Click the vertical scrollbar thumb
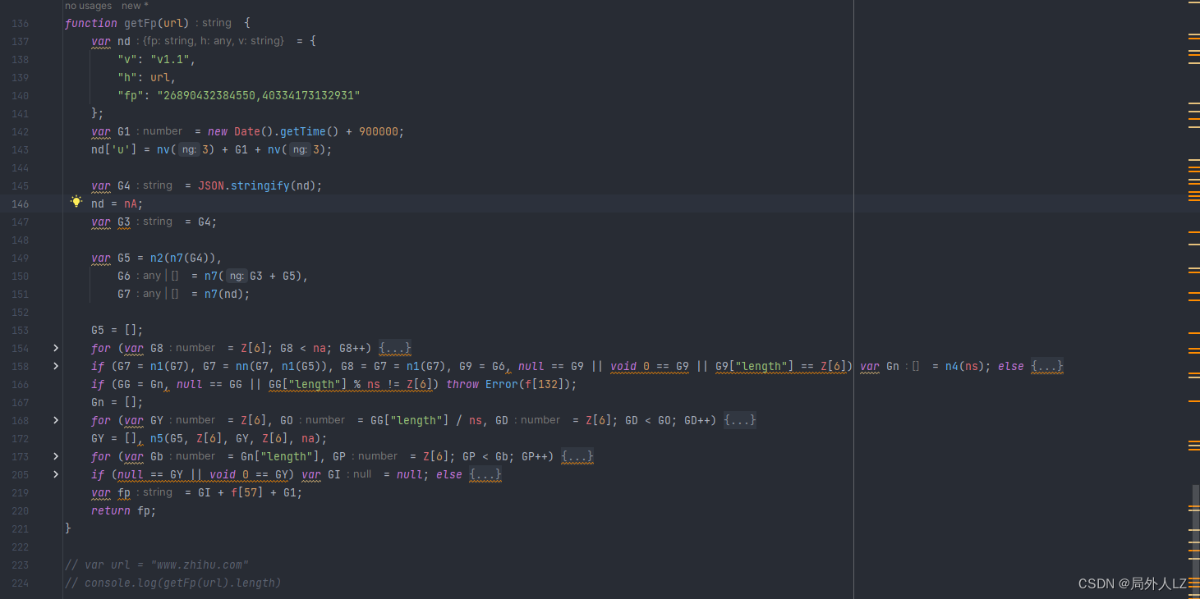This screenshot has height=599, width=1200. tap(1195, 542)
